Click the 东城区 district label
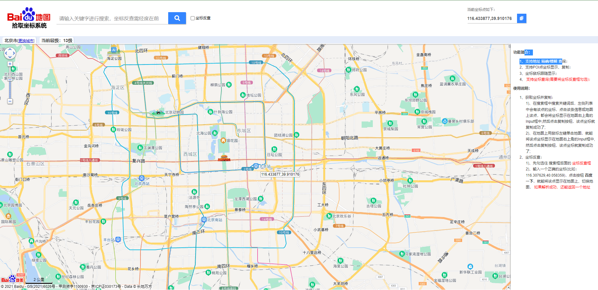598x290 pixels. pyautogui.click(x=244, y=131)
